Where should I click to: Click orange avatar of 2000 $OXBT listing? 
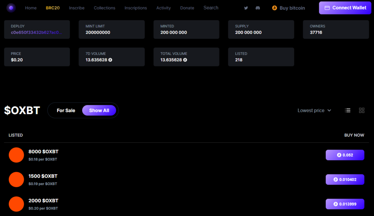click(x=16, y=204)
